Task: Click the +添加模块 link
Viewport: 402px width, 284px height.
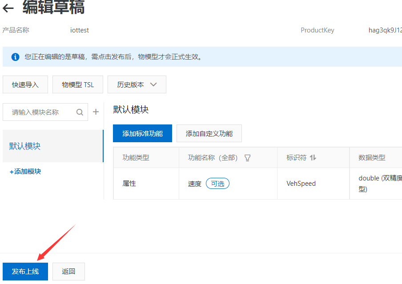Action: [x=25, y=172]
